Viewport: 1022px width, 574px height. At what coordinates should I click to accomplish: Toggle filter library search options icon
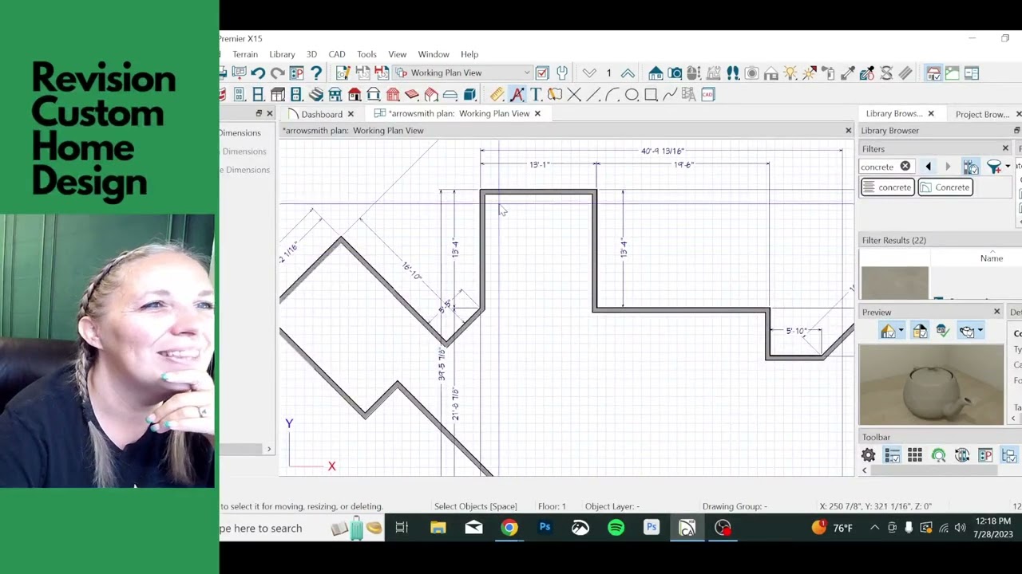(971, 166)
